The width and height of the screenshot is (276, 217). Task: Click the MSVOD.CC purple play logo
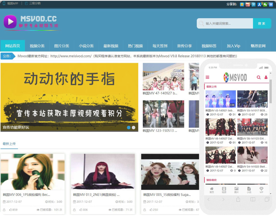click(10, 22)
